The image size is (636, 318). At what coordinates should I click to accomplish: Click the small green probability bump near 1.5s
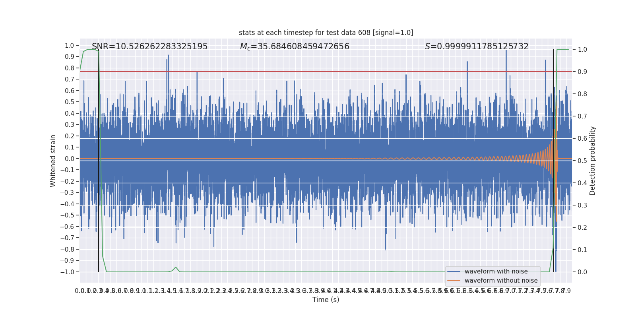[176, 268]
